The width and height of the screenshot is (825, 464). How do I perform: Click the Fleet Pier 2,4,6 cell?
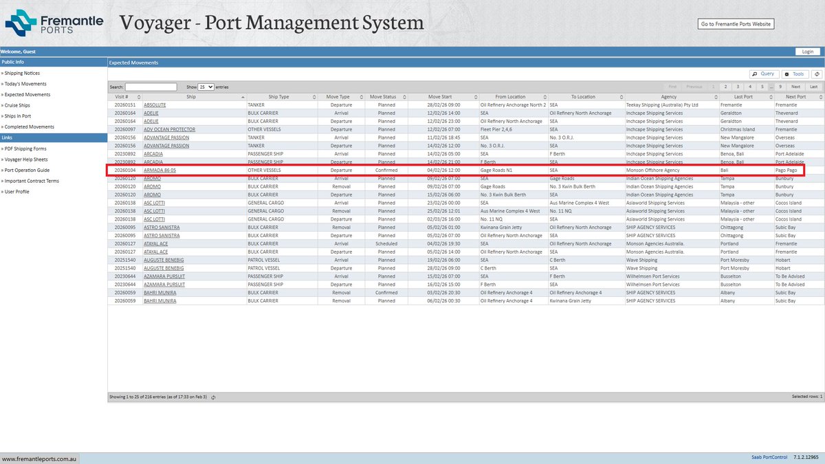[x=497, y=129]
